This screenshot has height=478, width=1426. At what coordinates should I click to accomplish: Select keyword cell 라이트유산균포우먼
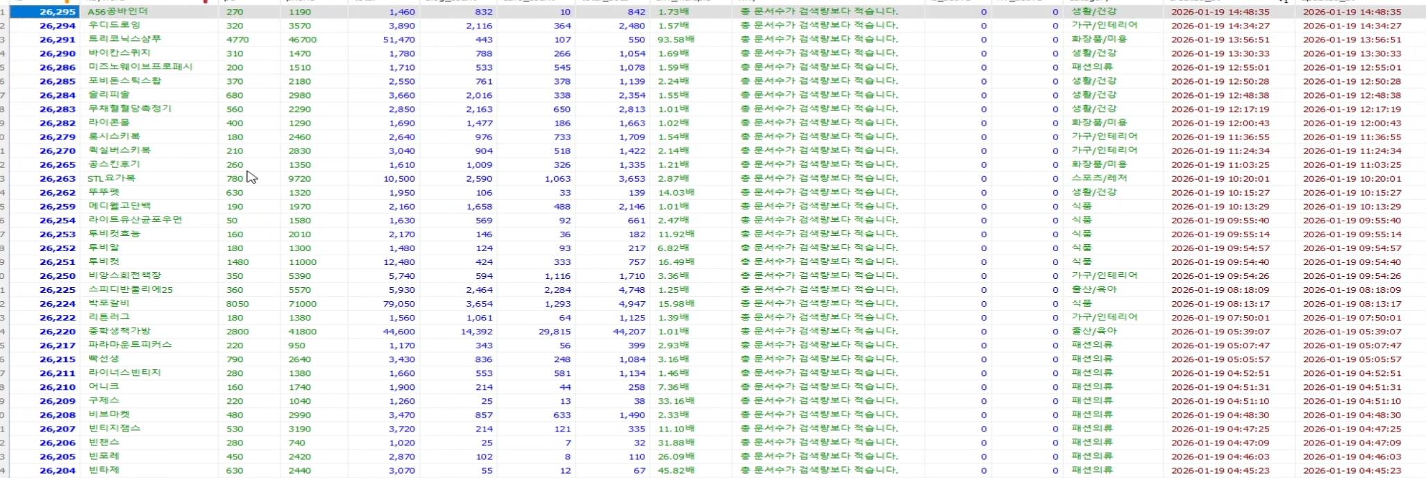tap(135, 220)
